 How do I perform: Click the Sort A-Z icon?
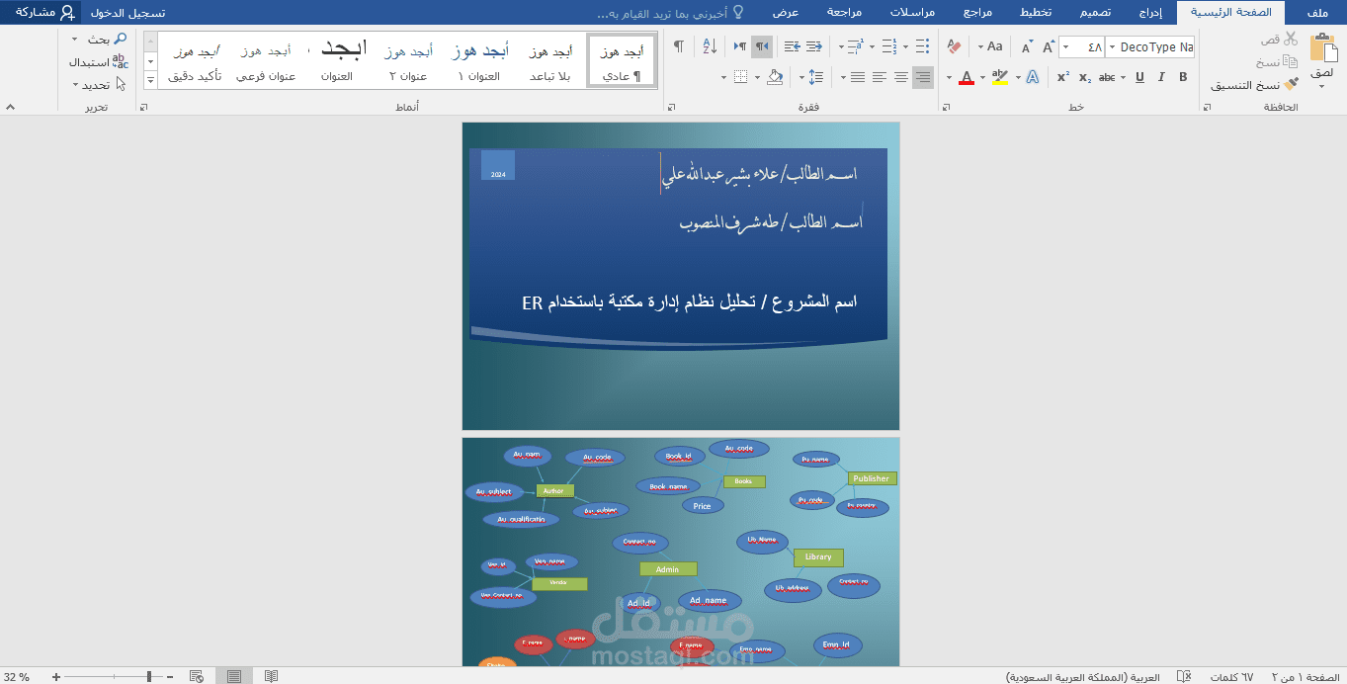(710, 46)
